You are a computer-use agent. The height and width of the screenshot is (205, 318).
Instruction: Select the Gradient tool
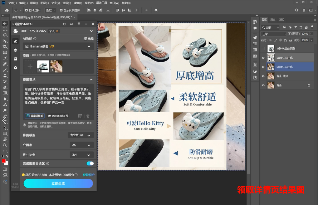click(x=5, y=93)
